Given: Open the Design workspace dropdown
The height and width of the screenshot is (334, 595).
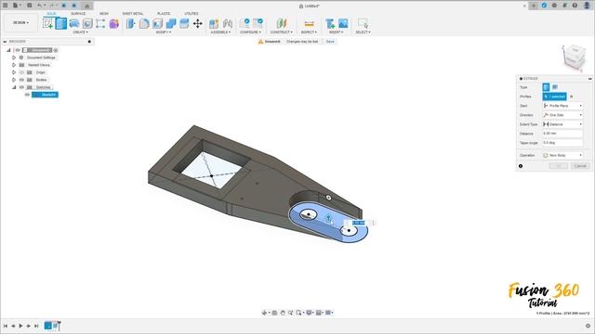Looking at the screenshot, I should pos(20,22).
